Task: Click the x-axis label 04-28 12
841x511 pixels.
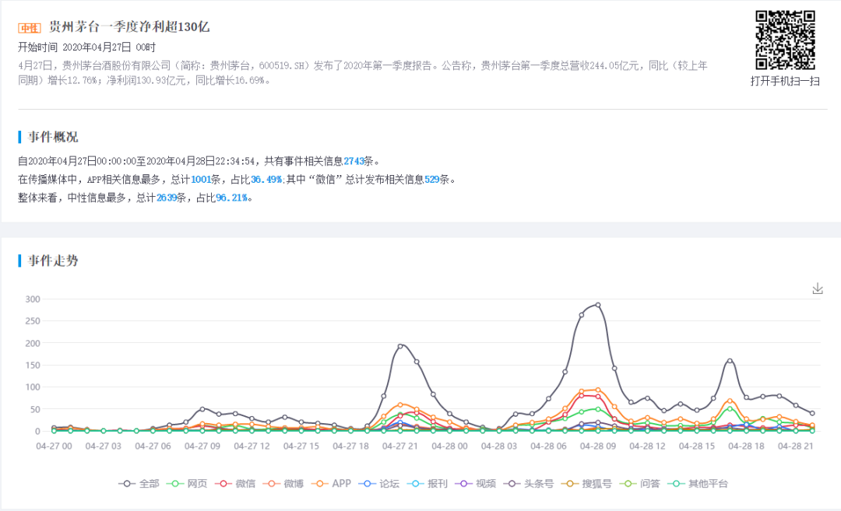Action: pos(647,446)
